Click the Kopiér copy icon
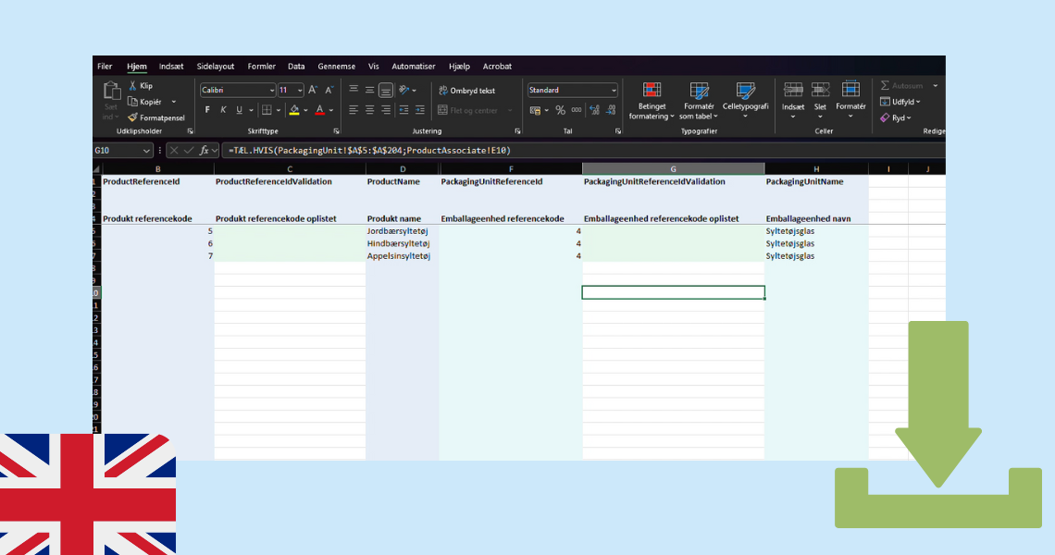The width and height of the screenshot is (1055, 555). (x=132, y=102)
